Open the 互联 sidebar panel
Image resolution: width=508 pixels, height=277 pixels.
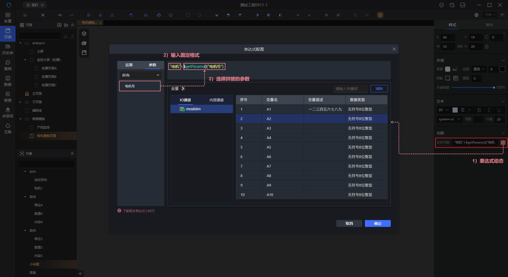pos(8,128)
